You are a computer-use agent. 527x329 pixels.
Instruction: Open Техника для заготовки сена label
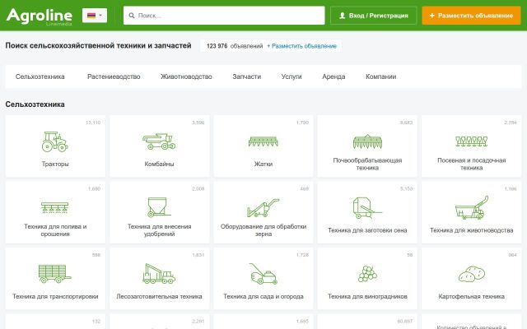(367, 230)
